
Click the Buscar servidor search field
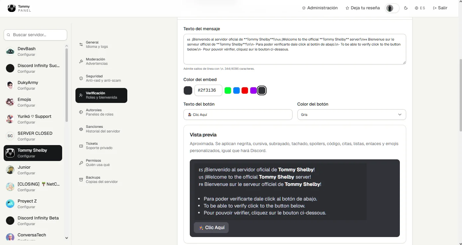tap(35, 35)
